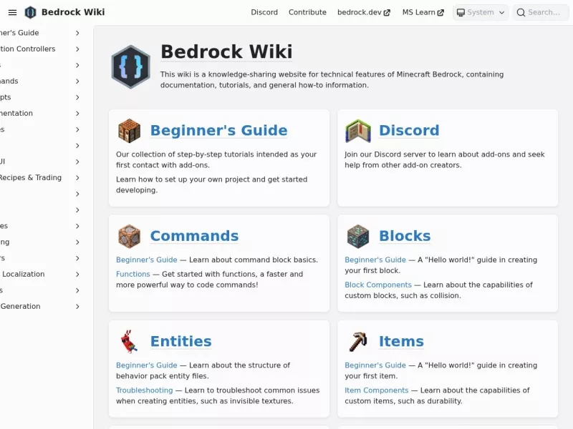The width and height of the screenshot is (573, 429).
Task: Open the Entities card heading
Action: [x=180, y=341]
